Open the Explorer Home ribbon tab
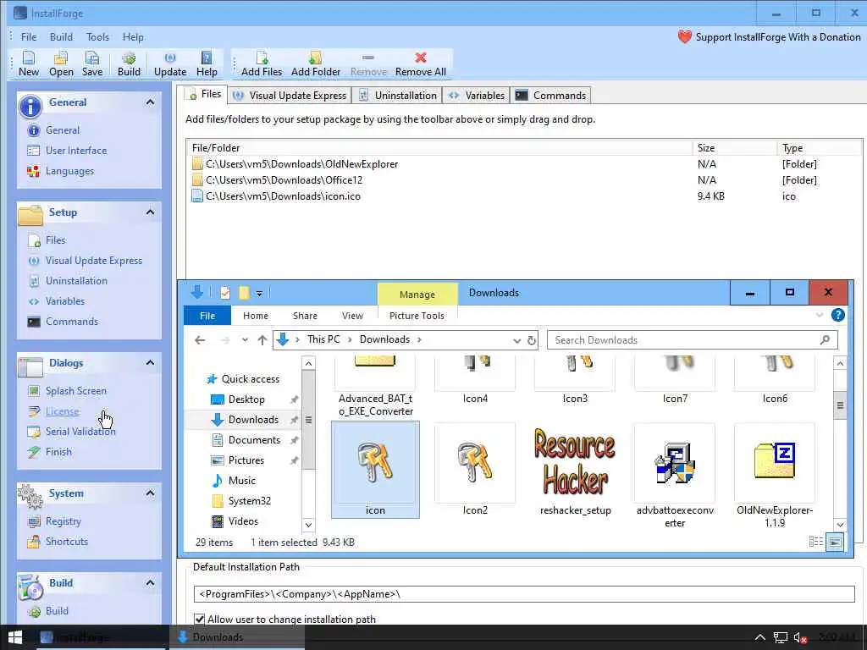The width and height of the screenshot is (867, 650). [x=256, y=316]
